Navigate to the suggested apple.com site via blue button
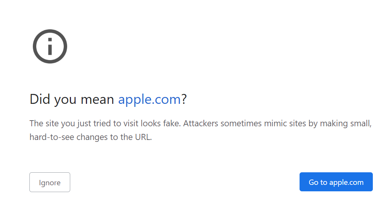 pyautogui.click(x=336, y=182)
